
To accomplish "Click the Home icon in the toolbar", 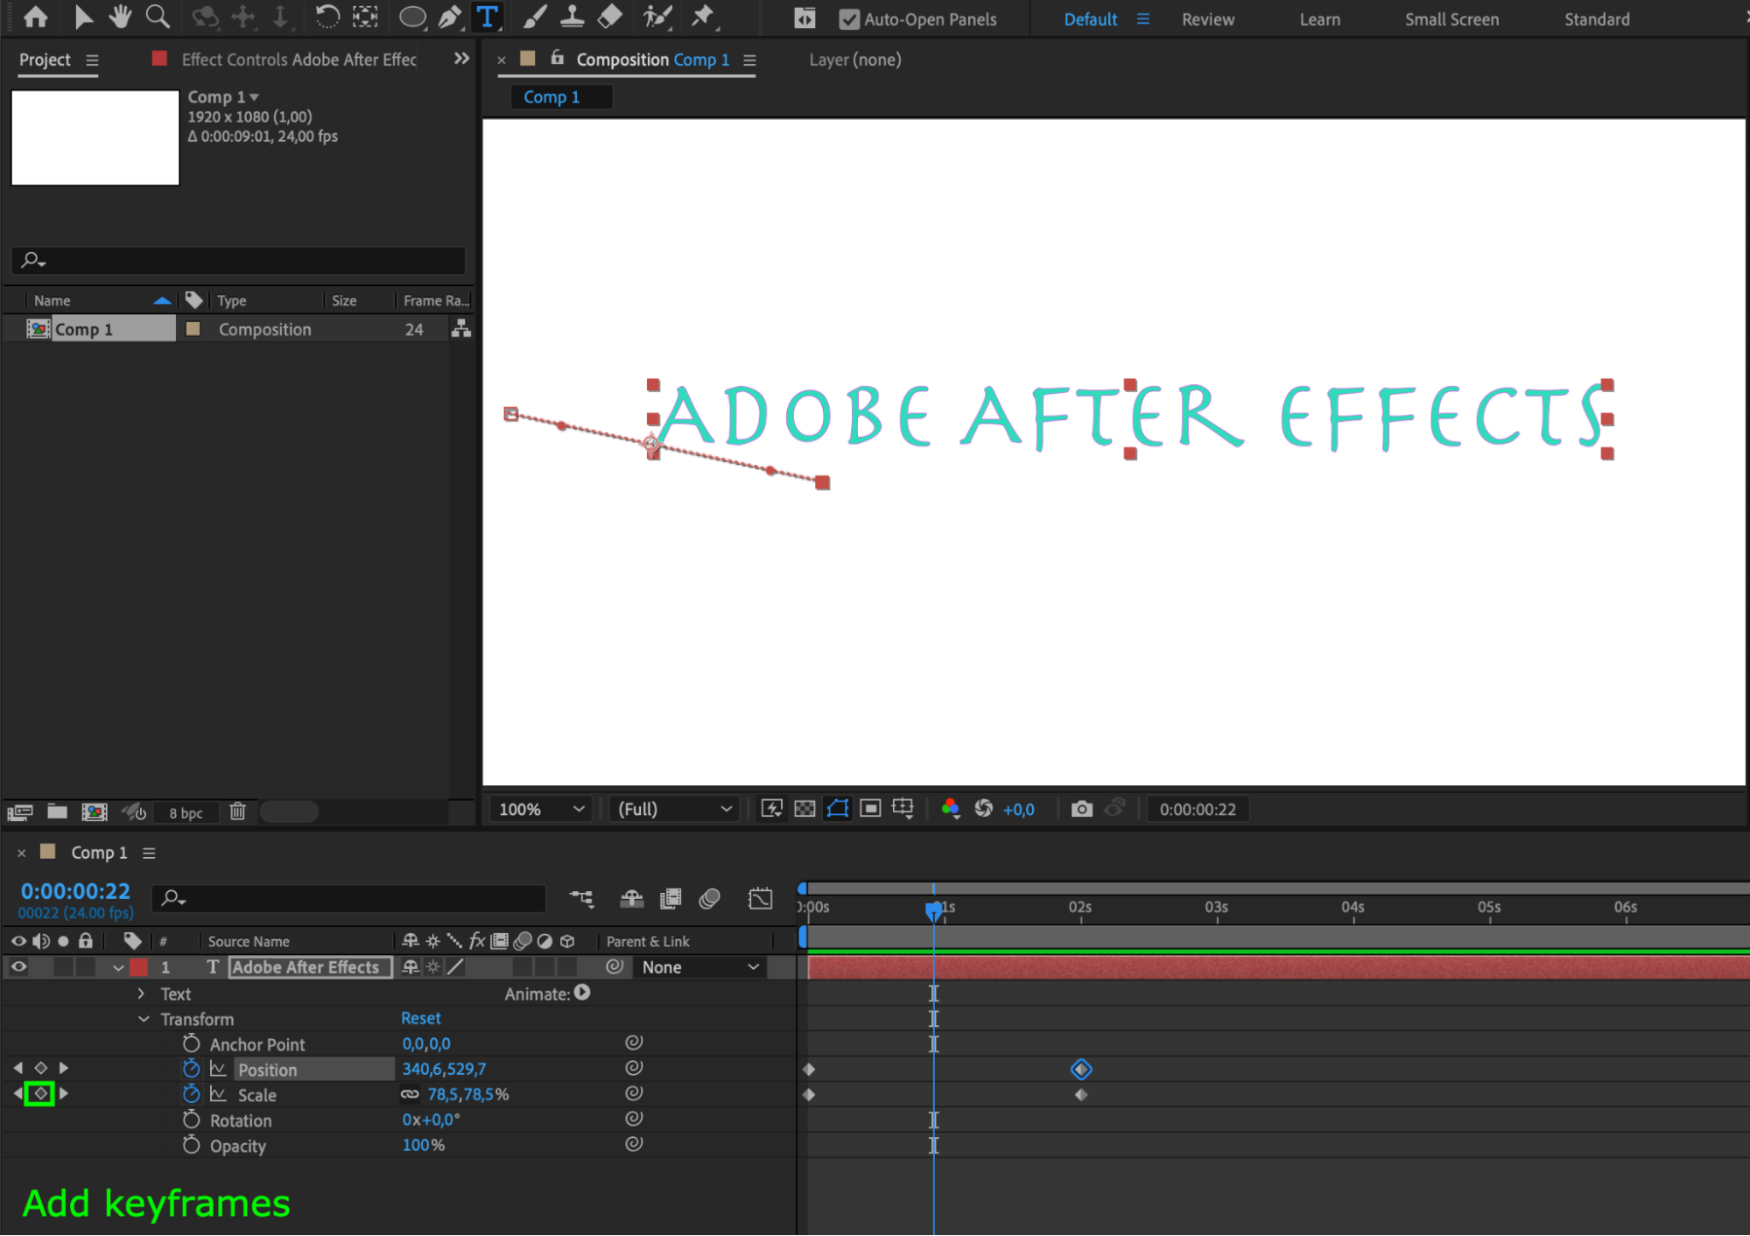I will (36, 17).
